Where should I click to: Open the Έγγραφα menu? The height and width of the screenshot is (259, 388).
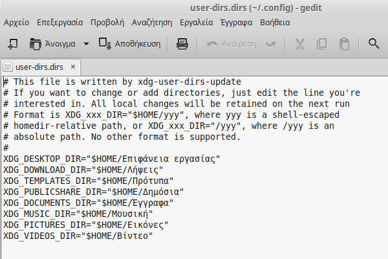[236, 23]
